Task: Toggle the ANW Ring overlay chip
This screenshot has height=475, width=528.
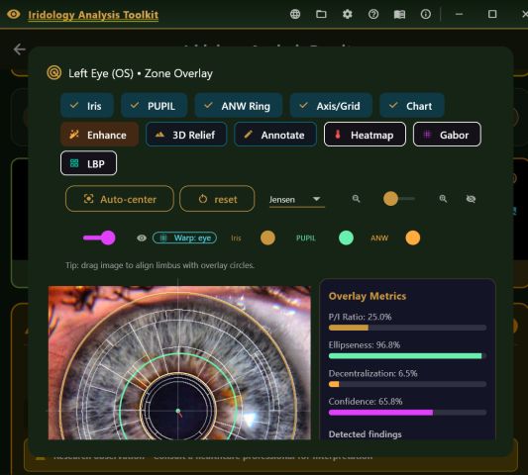Action: tap(239, 106)
